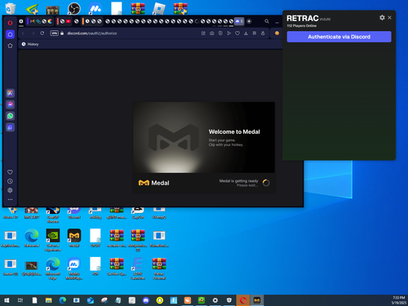Open the GeForce Experience desktop shortcut
Image resolution: width=408 pixels, height=306 pixels.
pyautogui.click(x=53, y=240)
